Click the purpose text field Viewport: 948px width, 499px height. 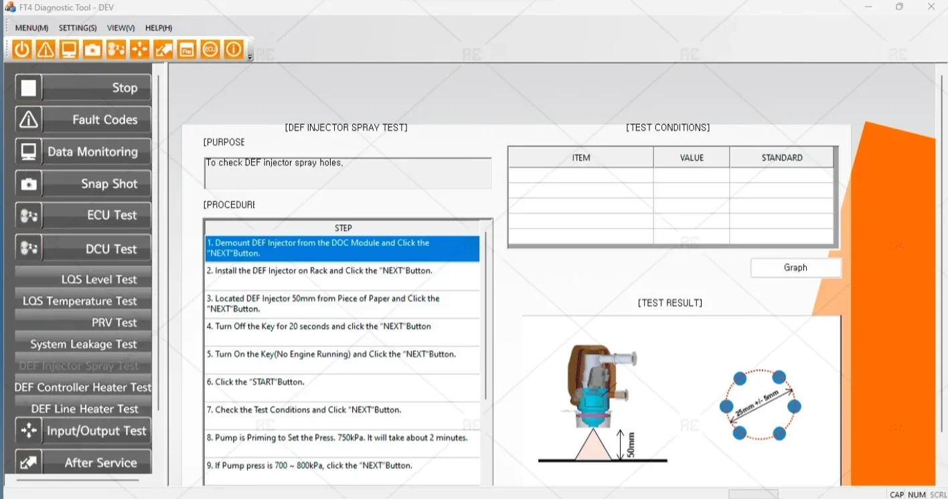347,173
